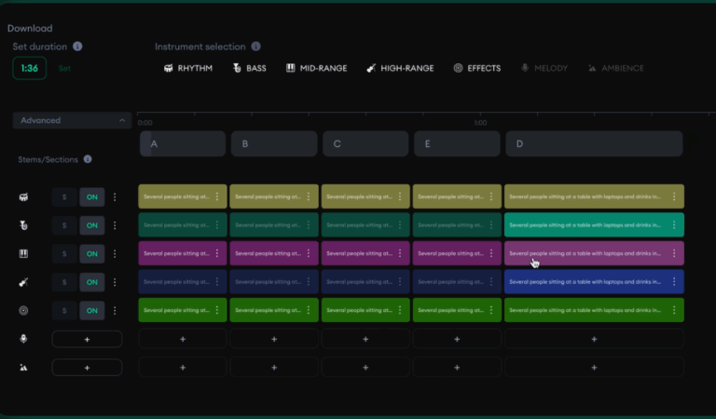This screenshot has height=419, width=716.
Task: Click the drum icon of the rhythm stem row
Action: (23, 197)
